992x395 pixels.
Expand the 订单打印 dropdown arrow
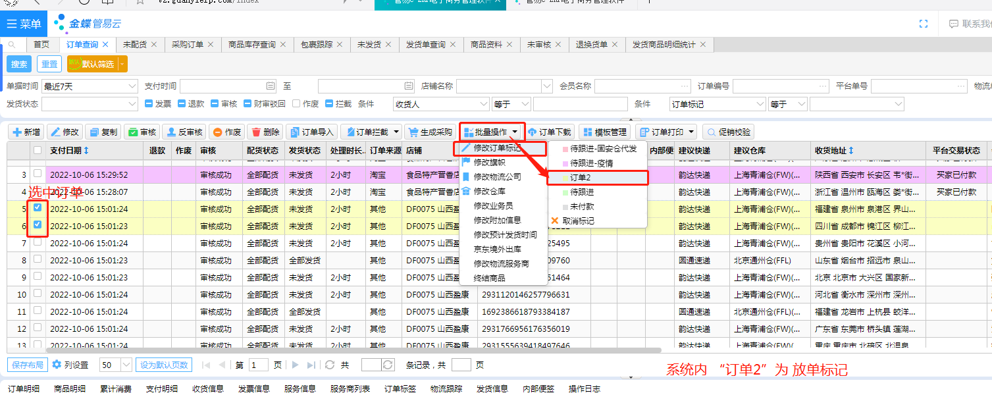pyautogui.click(x=690, y=132)
